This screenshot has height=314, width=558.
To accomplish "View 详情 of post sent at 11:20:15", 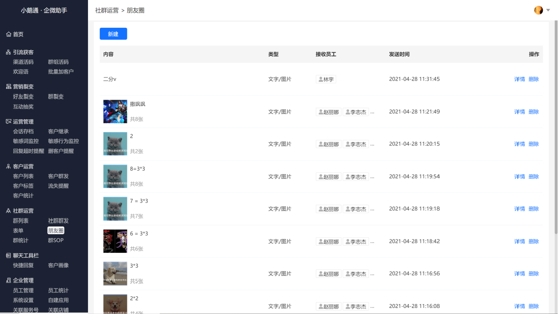I will coord(519,144).
